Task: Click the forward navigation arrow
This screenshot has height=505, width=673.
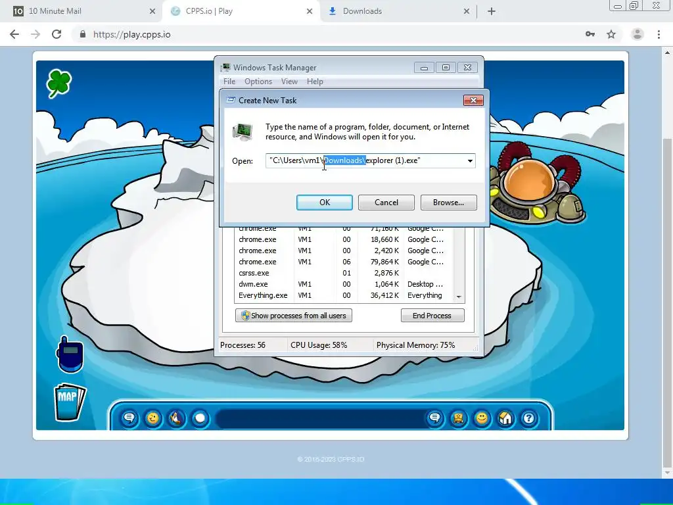Action: (x=35, y=34)
